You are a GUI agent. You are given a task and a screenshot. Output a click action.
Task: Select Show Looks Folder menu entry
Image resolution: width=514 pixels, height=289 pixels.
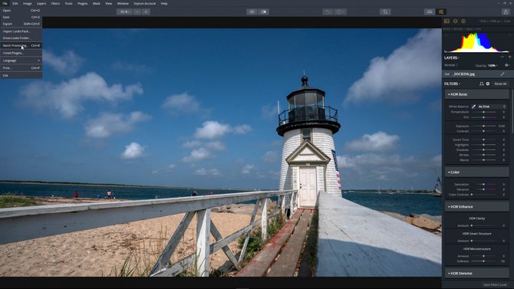(21, 38)
